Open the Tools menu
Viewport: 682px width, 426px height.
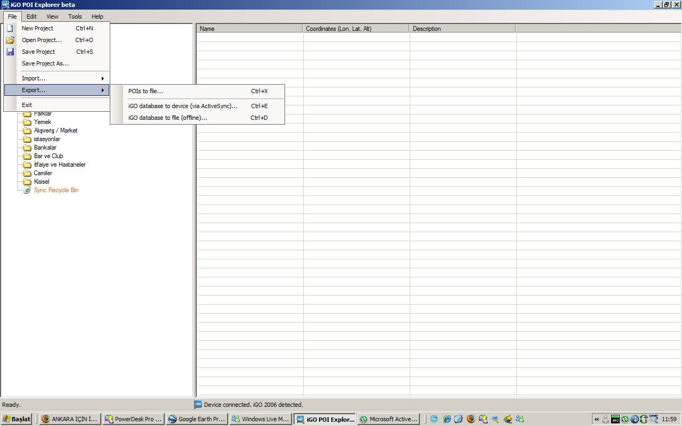click(75, 17)
